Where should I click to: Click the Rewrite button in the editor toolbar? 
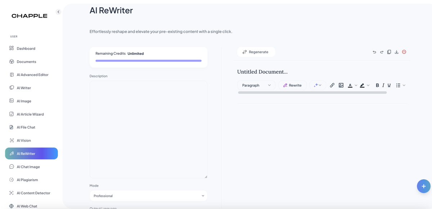coord(292,85)
